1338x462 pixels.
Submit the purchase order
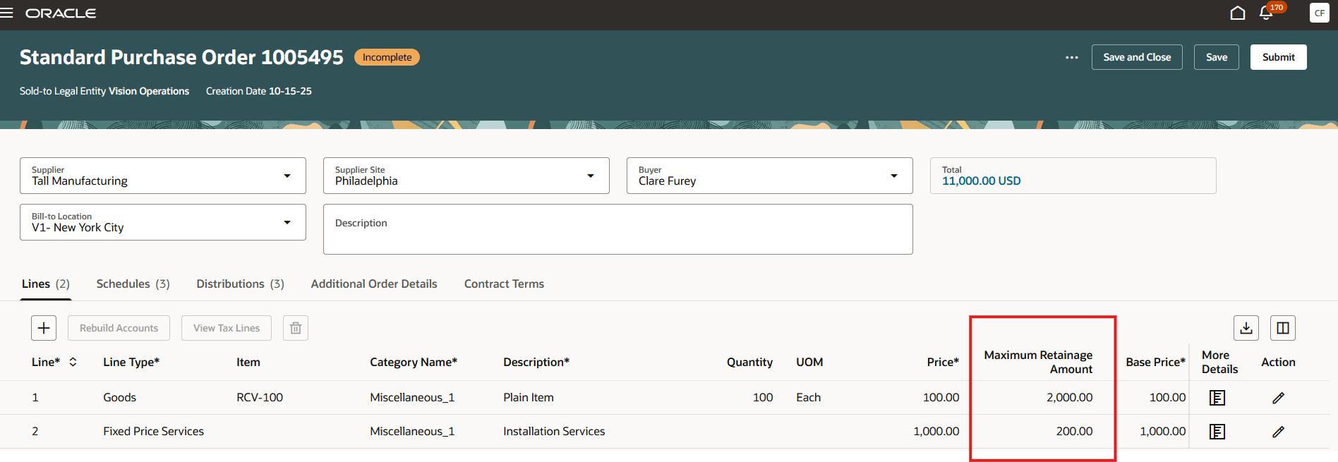1279,57
